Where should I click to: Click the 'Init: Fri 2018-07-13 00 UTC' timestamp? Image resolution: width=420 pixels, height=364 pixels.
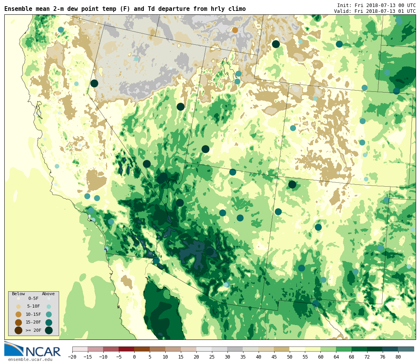tap(376, 5)
